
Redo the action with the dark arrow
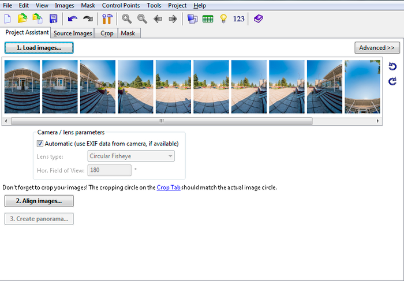88,19
